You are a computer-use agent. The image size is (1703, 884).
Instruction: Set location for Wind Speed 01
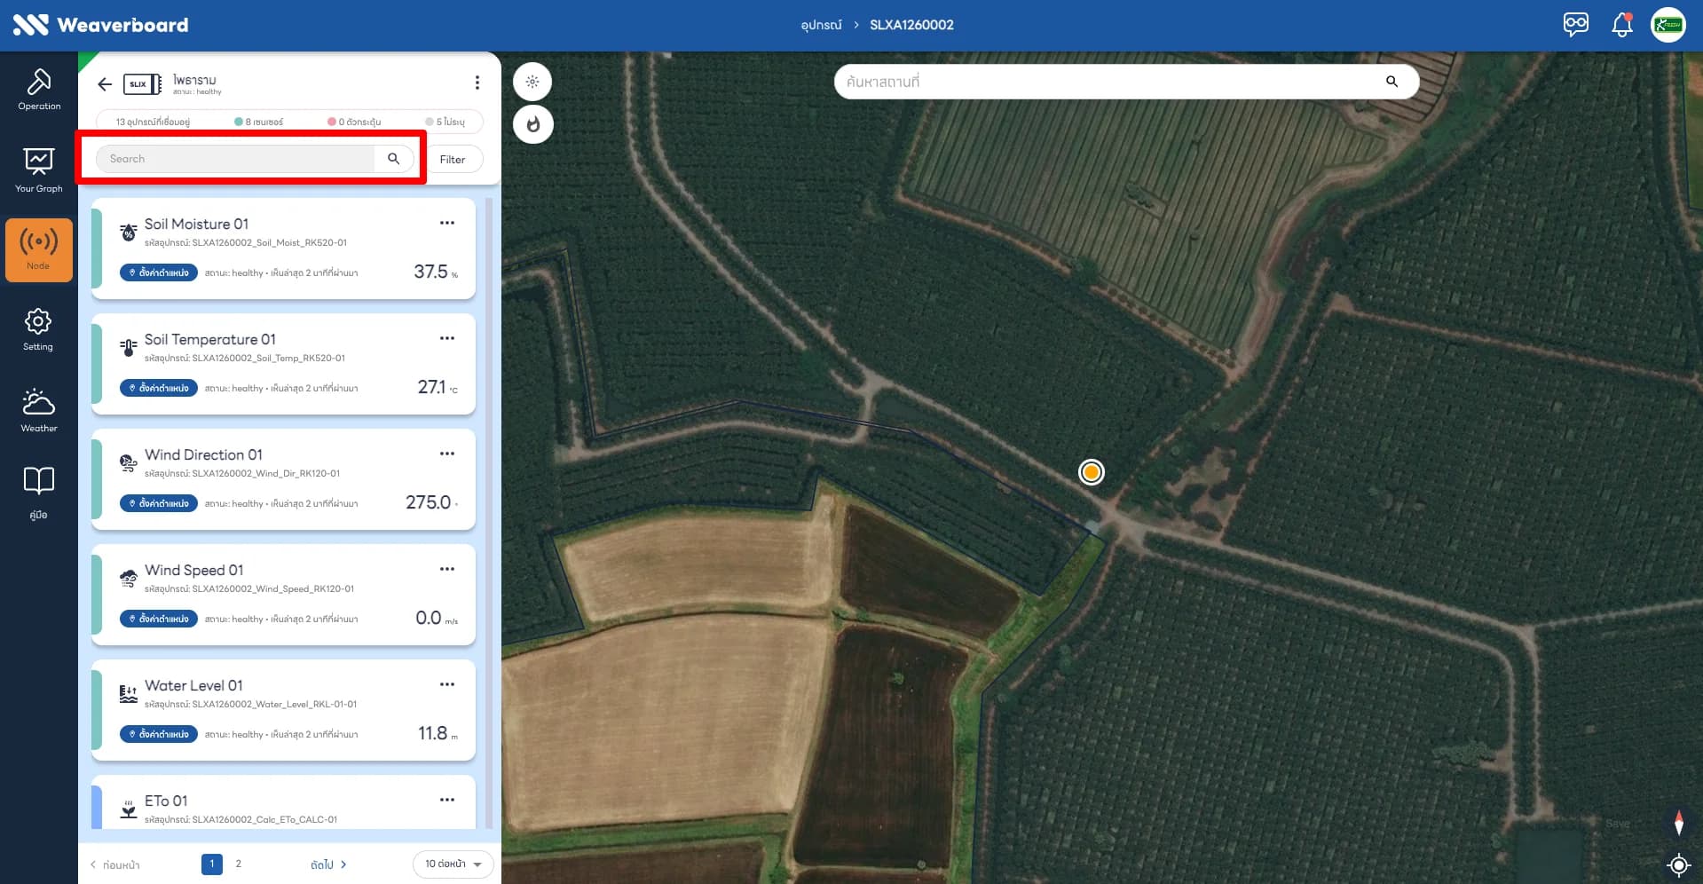coord(159,619)
